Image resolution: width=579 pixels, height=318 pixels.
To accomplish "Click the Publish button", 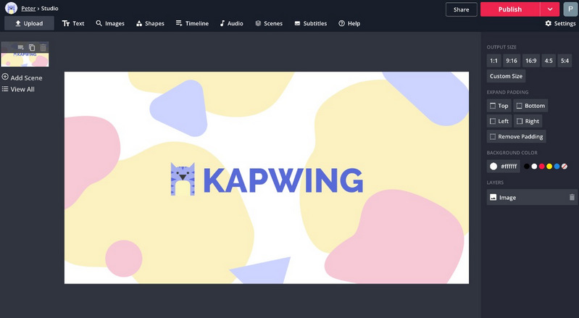I will 510,9.
